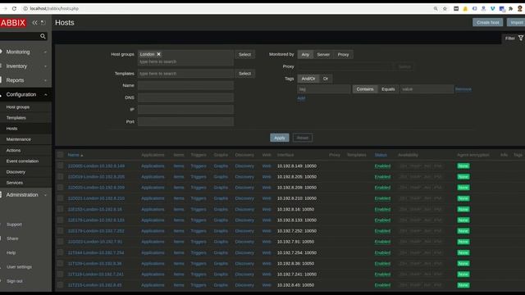Image resolution: width=525 pixels, height=295 pixels.
Task: Check the host row with 10.192.8.210
Action: pos(60,198)
